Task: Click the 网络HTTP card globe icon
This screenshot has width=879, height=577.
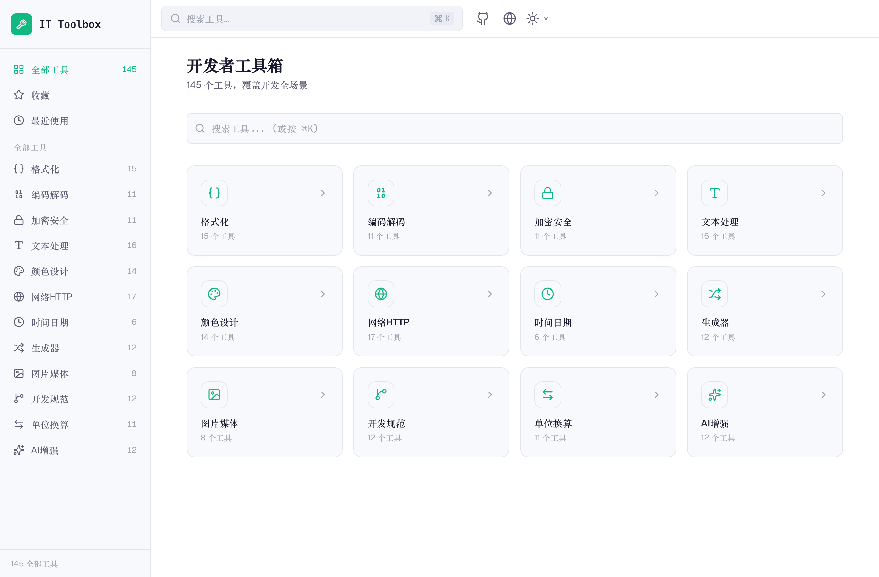Action: [x=381, y=294]
